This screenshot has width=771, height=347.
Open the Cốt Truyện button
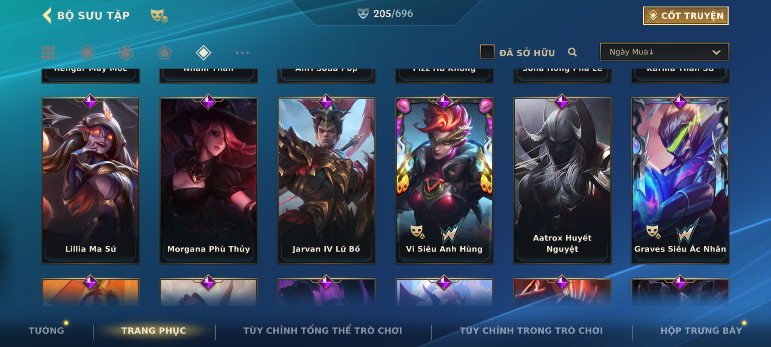[686, 16]
